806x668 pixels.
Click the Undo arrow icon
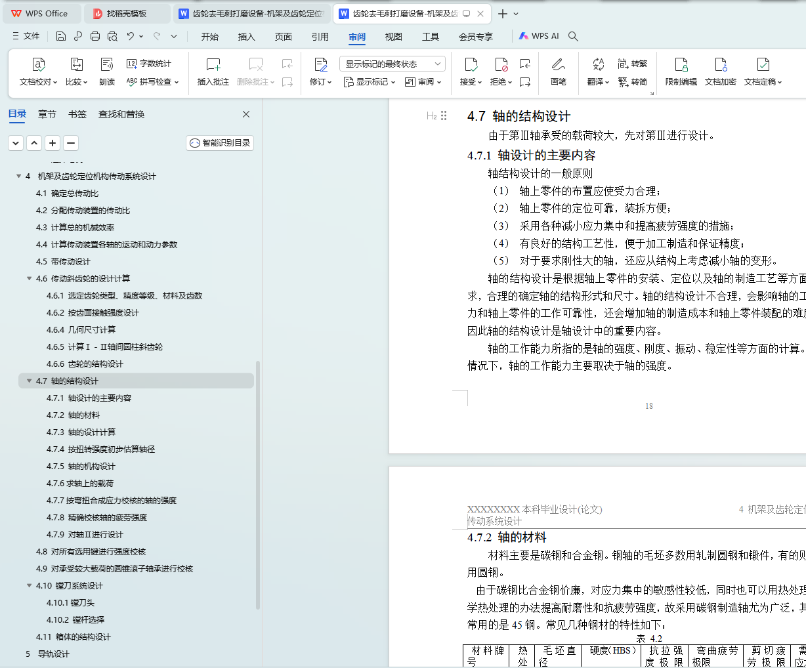[x=131, y=36]
